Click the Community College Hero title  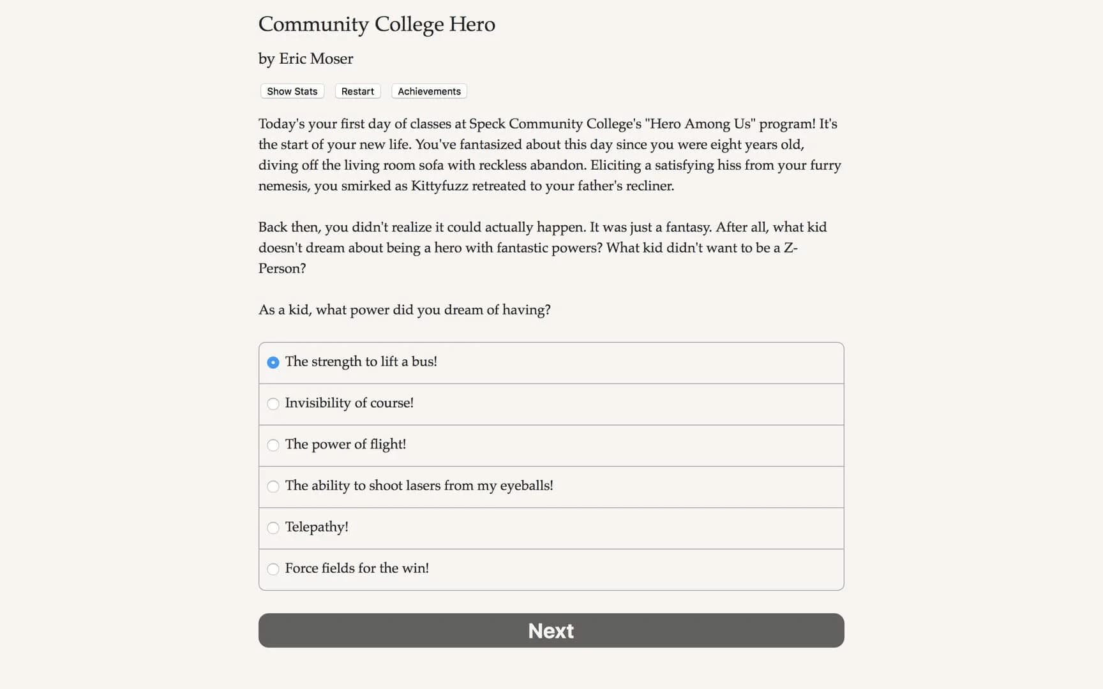(x=377, y=24)
